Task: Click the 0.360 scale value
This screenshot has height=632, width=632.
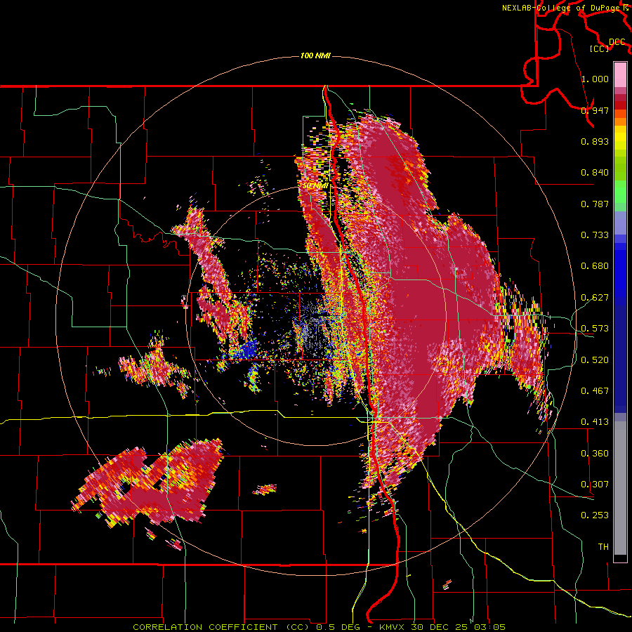Action: pos(595,454)
